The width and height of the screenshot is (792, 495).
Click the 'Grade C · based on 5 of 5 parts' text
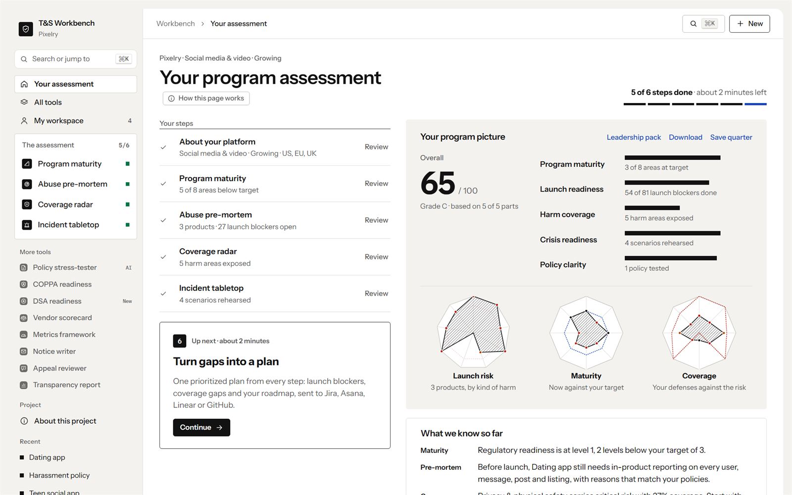click(469, 206)
